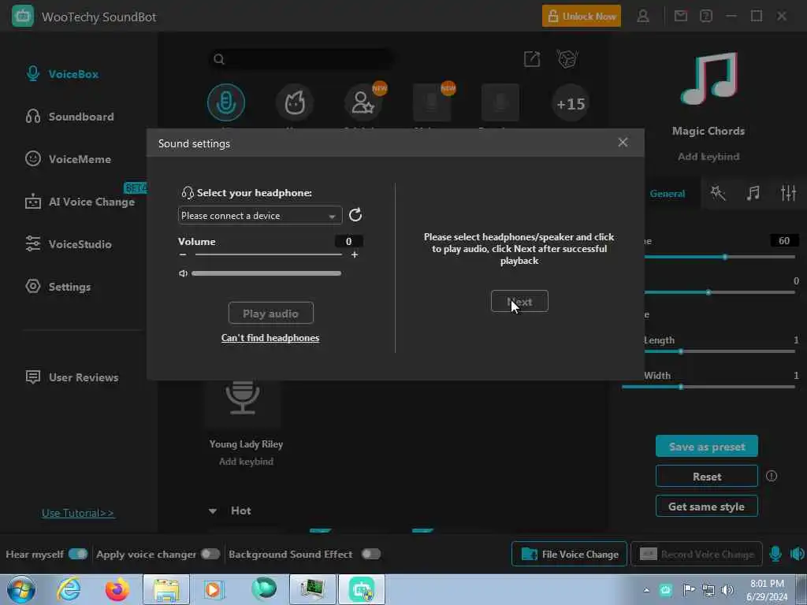Screen dimensions: 807x605
Task: Expand the +15 more categories
Action: click(x=571, y=103)
